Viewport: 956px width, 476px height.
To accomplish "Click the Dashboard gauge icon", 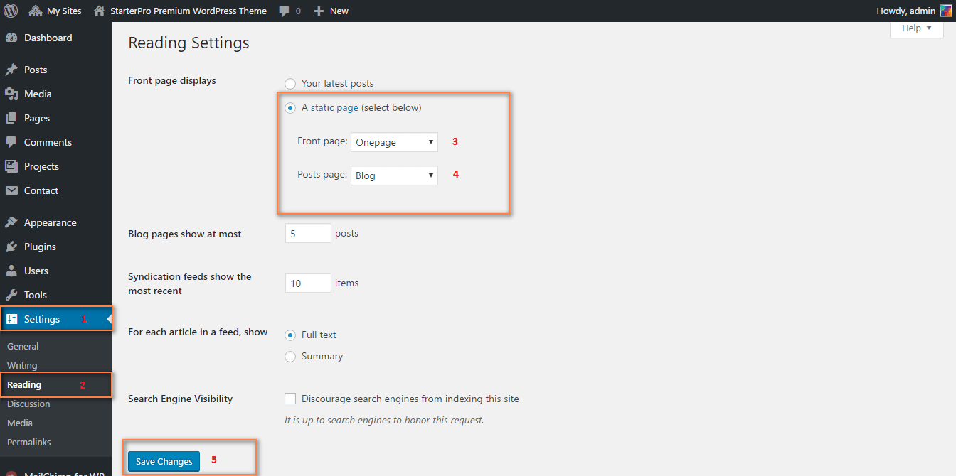I will (x=11, y=38).
